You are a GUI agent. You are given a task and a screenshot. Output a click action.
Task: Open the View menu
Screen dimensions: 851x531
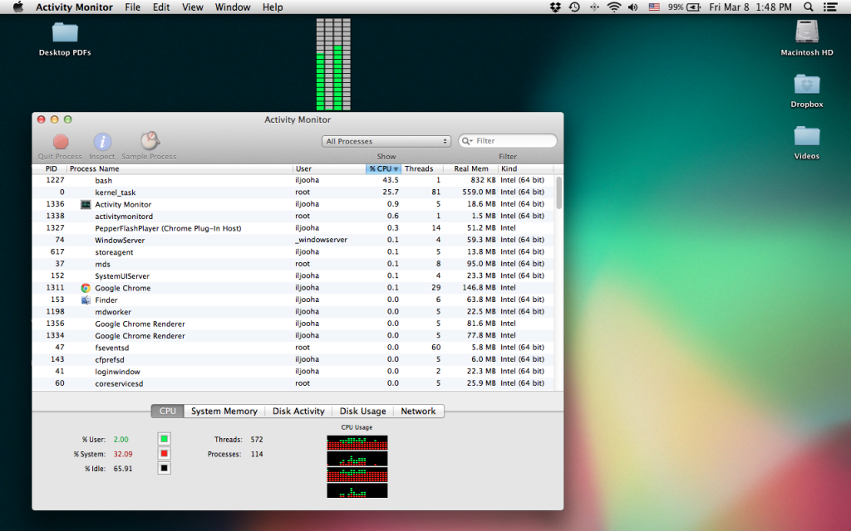[x=193, y=7]
